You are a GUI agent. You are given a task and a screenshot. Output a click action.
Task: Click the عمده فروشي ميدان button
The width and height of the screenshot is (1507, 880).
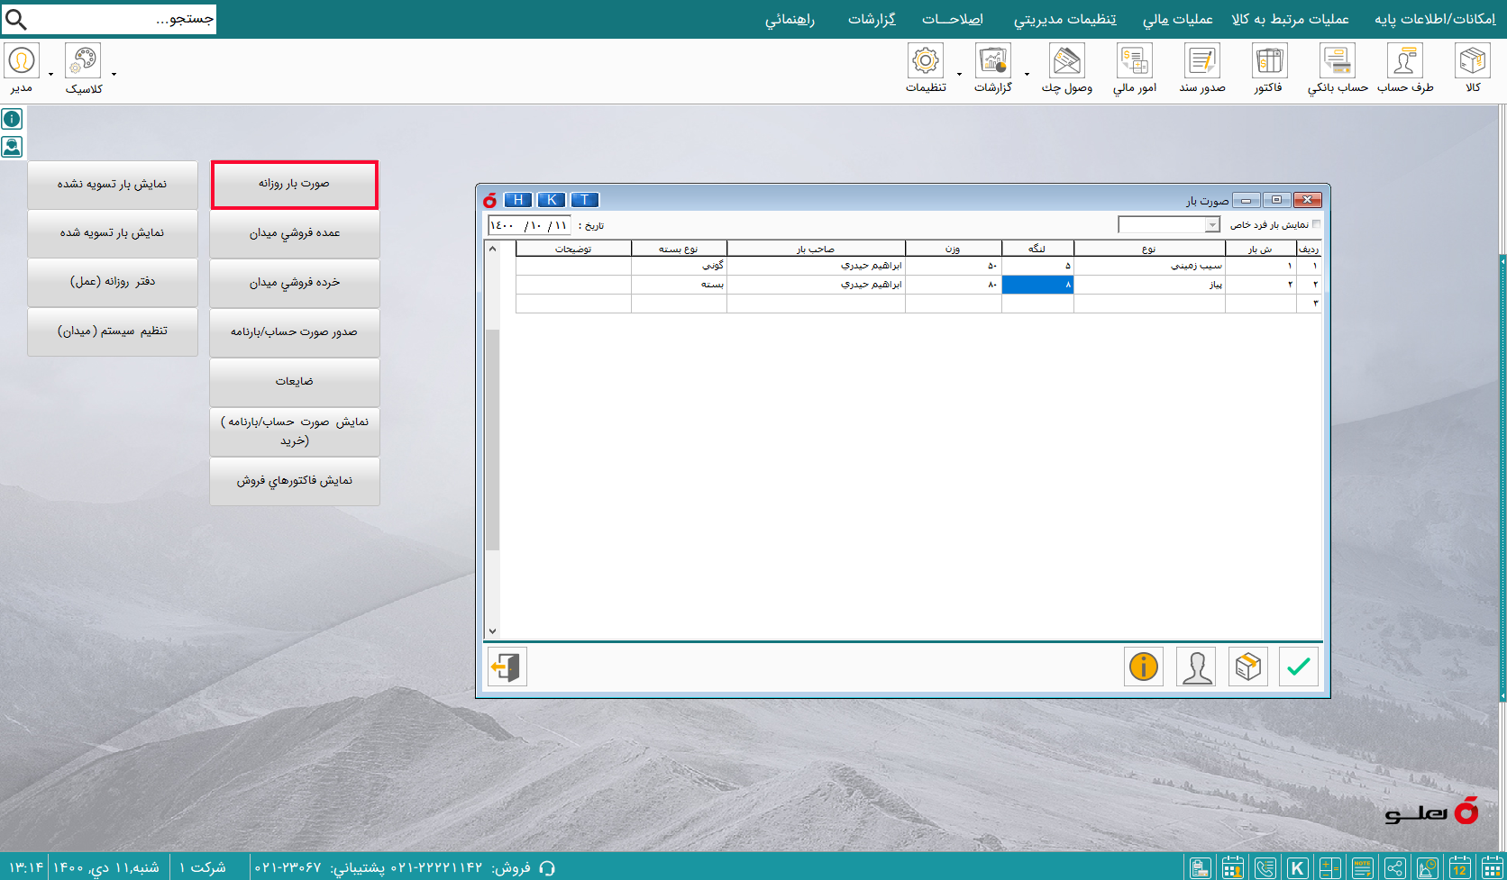[x=295, y=233]
